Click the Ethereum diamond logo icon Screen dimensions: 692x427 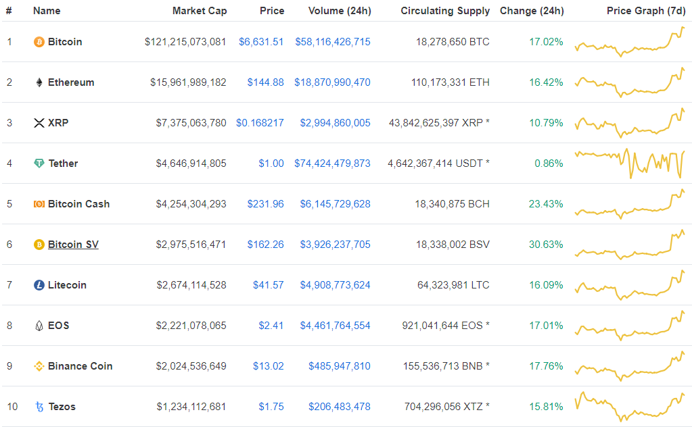(x=39, y=82)
